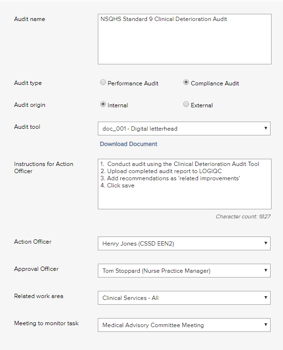Select the Compliance Audit radio button
The height and width of the screenshot is (350, 283).
(x=186, y=82)
